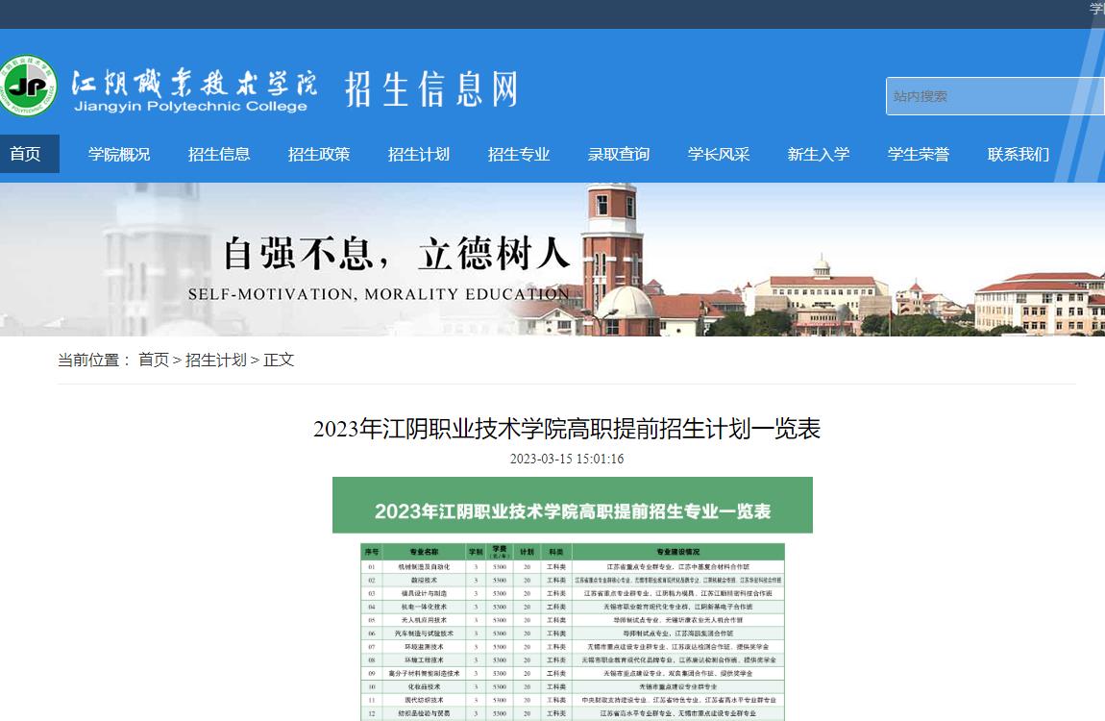Open the 招生计划 navigation tab
The height and width of the screenshot is (721, 1105).
click(x=419, y=154)
